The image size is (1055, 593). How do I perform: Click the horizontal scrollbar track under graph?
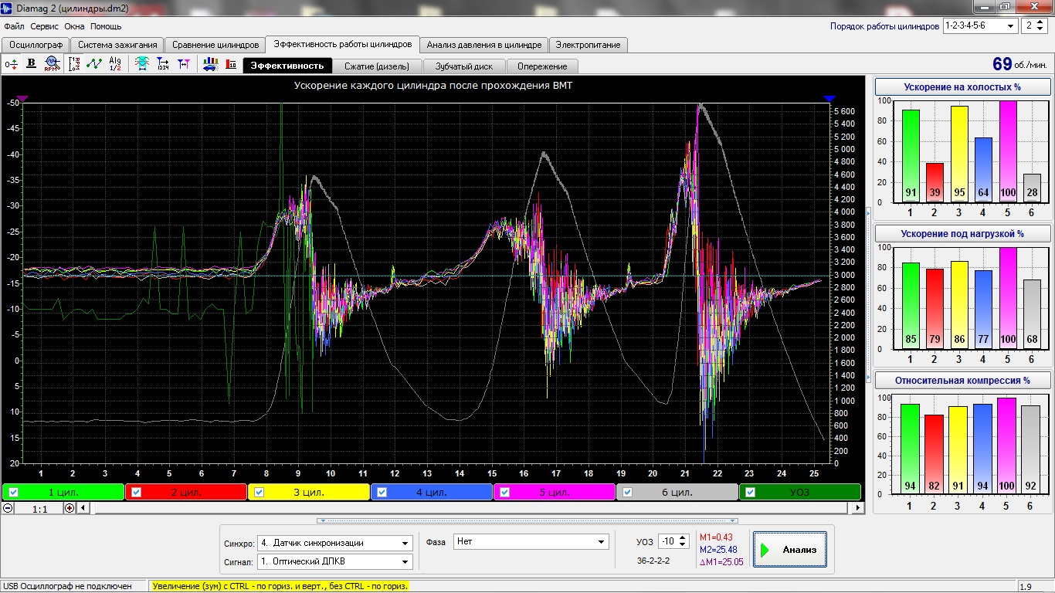click(x=471, y=508)
